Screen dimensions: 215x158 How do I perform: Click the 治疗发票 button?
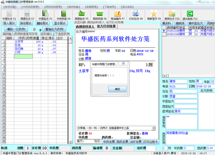(136, 142)
